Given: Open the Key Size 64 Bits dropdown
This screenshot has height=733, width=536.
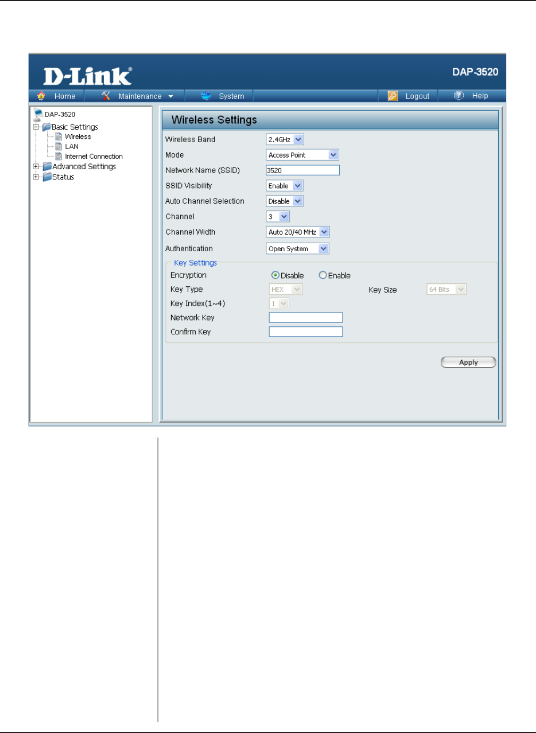Looking at the screenshot, I should pos(447,289).
